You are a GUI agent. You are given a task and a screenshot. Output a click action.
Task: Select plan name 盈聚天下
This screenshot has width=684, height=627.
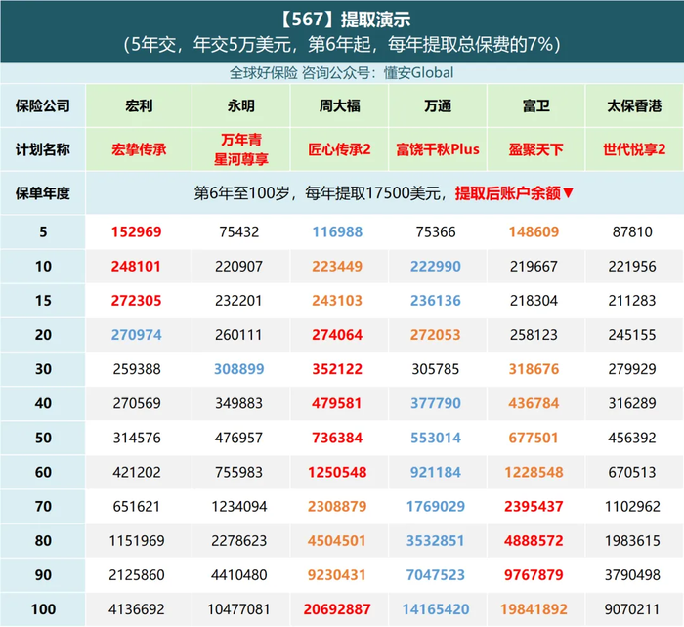(536, 149)
